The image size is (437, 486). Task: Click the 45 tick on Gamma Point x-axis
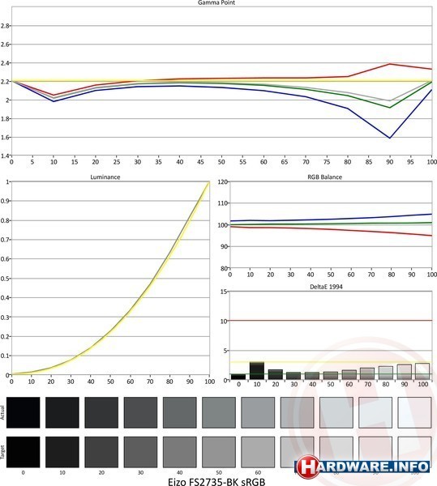200,162
